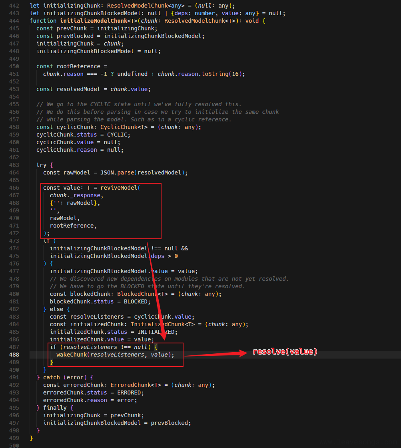The width and height of the screenshot is (401, 448).
Task: Click the red resolve(value) annotation
Action: pyautogui.click(x=285, y=352)
